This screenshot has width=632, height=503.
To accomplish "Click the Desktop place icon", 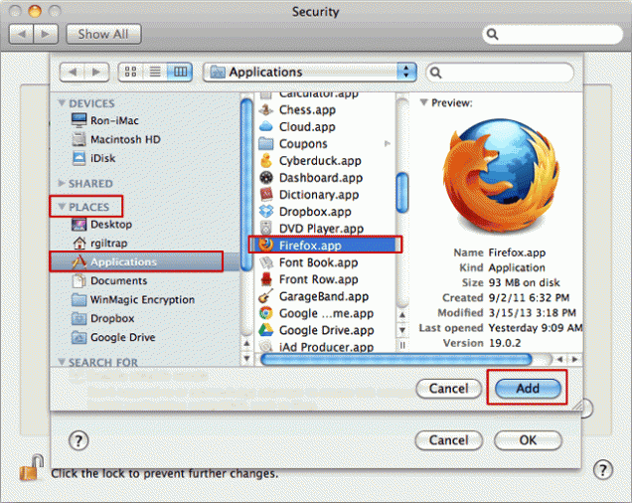I will pyautogui.click(x=79, y=225).
